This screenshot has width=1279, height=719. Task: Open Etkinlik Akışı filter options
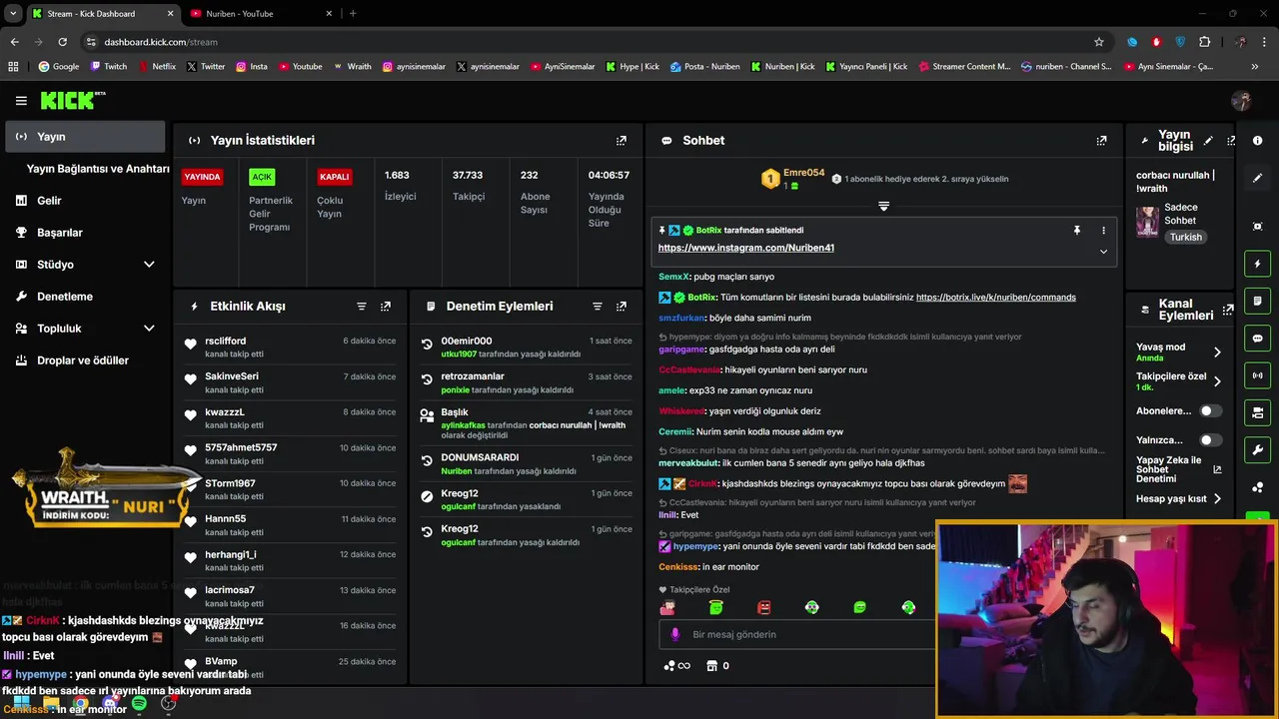(362, 307)
